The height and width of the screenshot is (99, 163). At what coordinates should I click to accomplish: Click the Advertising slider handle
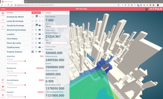[x=25, y=61]
